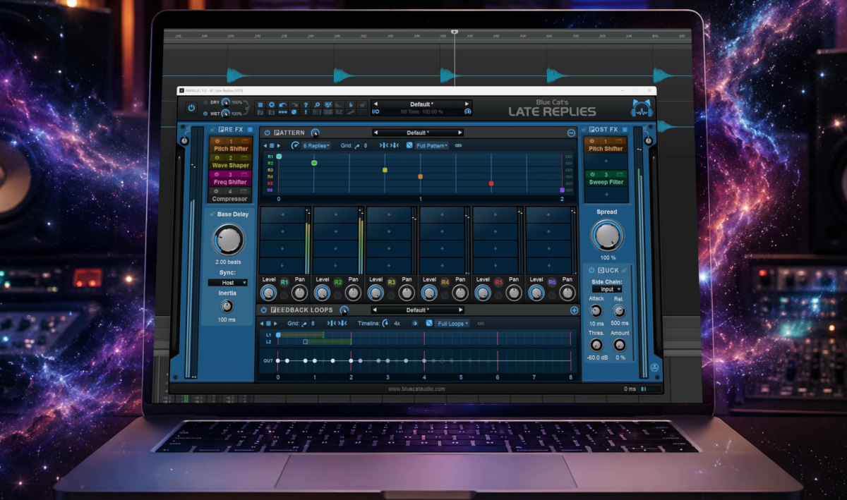The image size is (847, 500).
Task: Open the help question mark icon
Action: [x=306, y=105]
